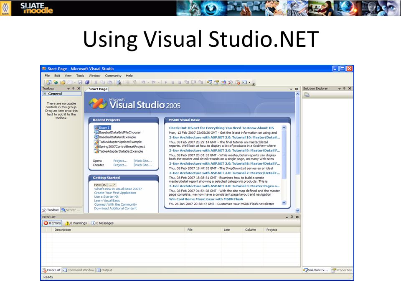This screenshot has width=401, height=301.
Task: Pin the Toolbox panel with auto-hide pushpin
Action: [x=74, y=88]
